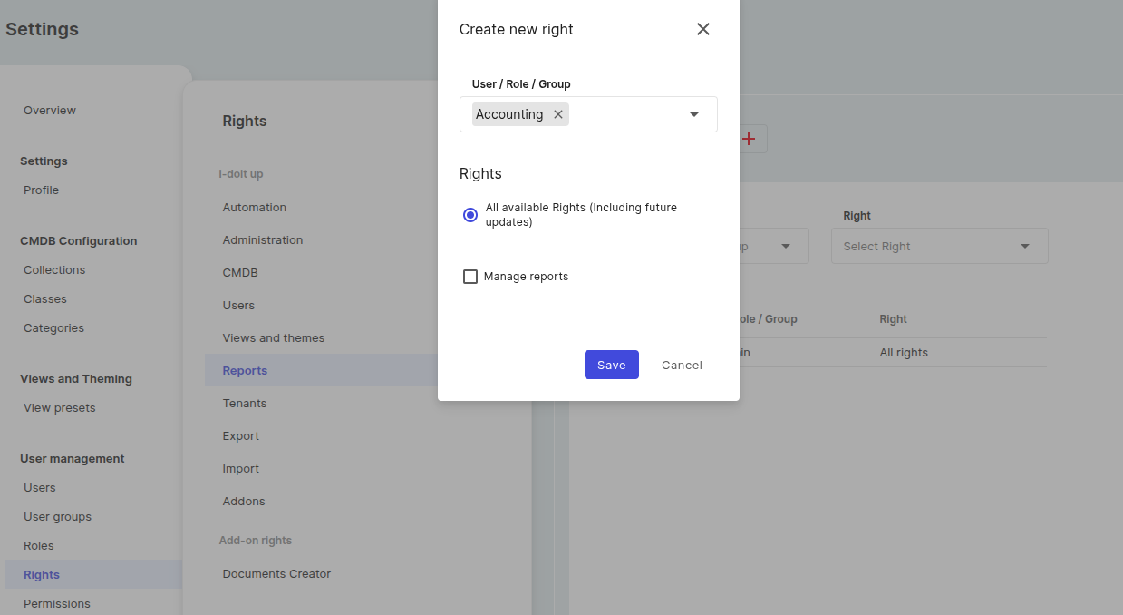Navigate to Overview in settings sidebar
The image size is (1123, 615).
pyautogui.click(x=50, y=110)
